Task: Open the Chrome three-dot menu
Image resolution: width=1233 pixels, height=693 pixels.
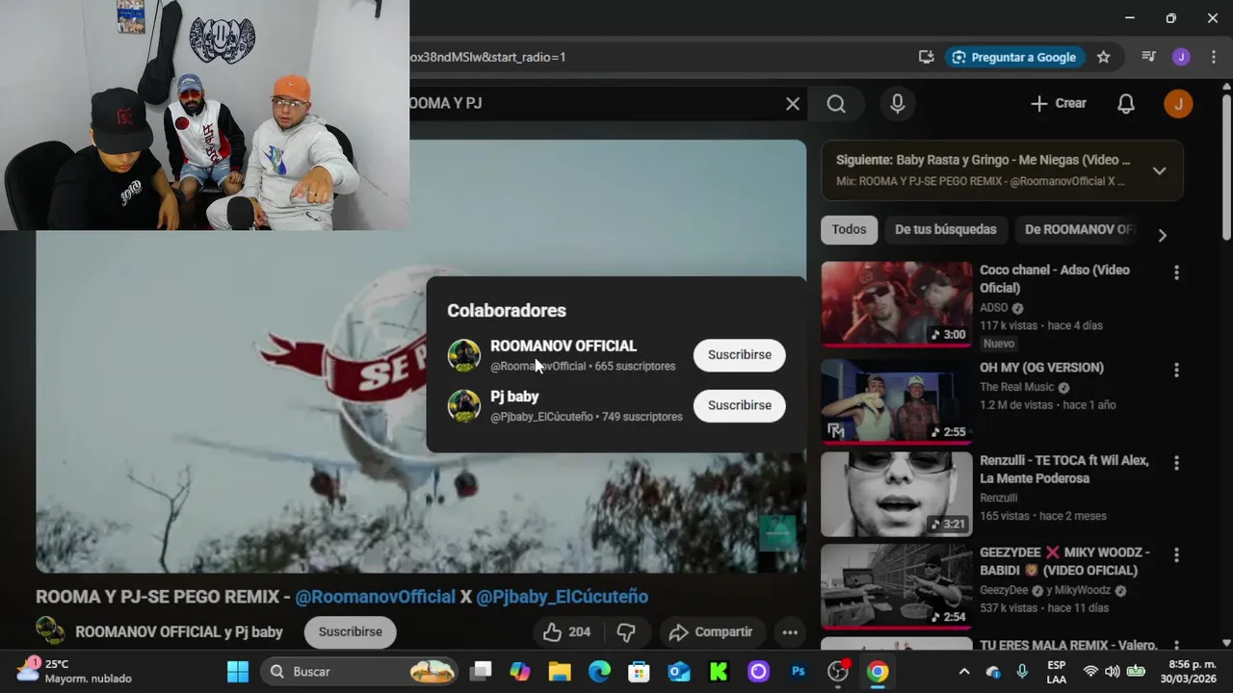Action: 1215,57
